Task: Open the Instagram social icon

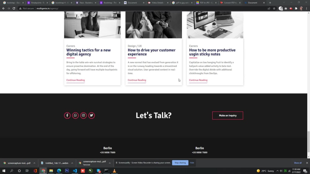Action: pyautogui.click(x=83, y=116)
